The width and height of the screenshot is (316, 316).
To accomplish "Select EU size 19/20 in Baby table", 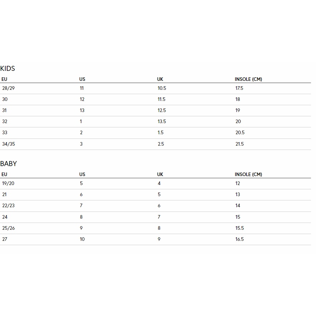I will (x=8, y=183).
